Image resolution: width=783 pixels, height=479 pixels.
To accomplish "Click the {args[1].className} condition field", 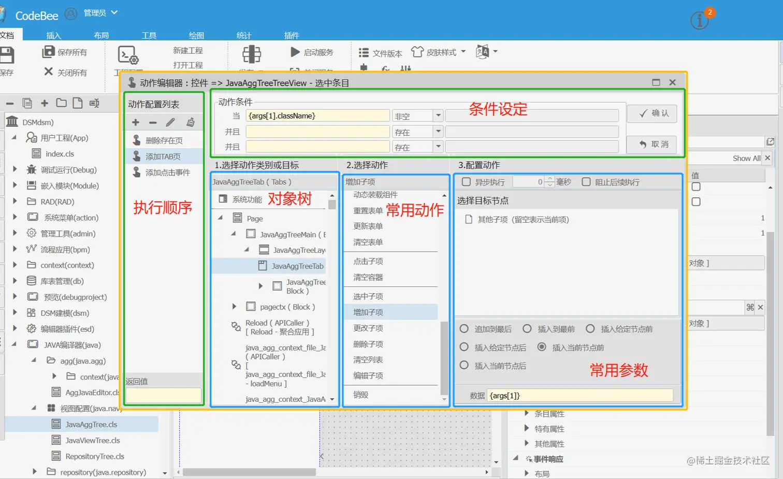I will [318, 115].
